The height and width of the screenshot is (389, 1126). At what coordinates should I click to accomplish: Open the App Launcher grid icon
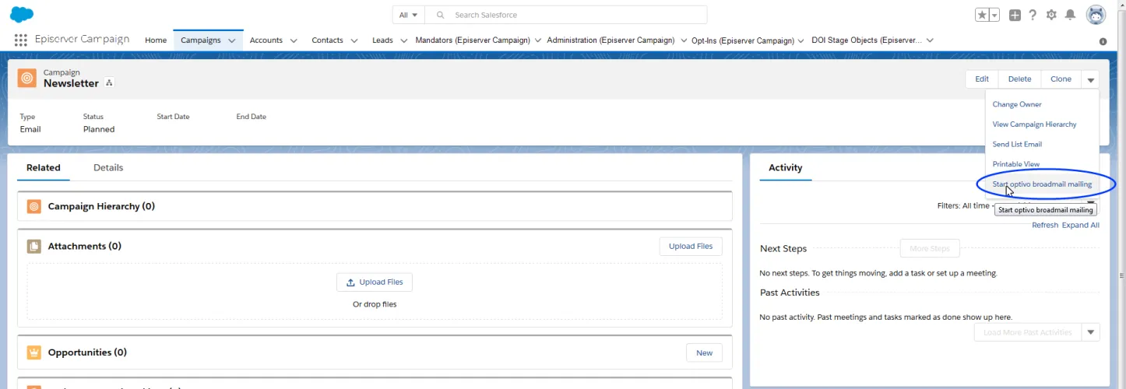(21, 40)
